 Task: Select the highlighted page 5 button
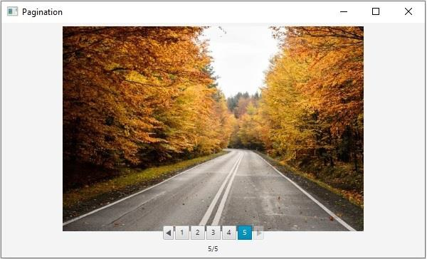coord(245,233)
